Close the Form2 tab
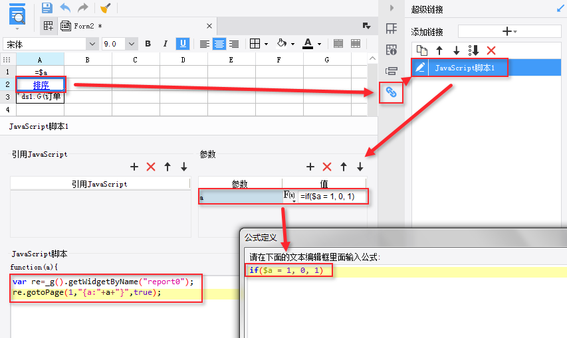 click(209, 26)
